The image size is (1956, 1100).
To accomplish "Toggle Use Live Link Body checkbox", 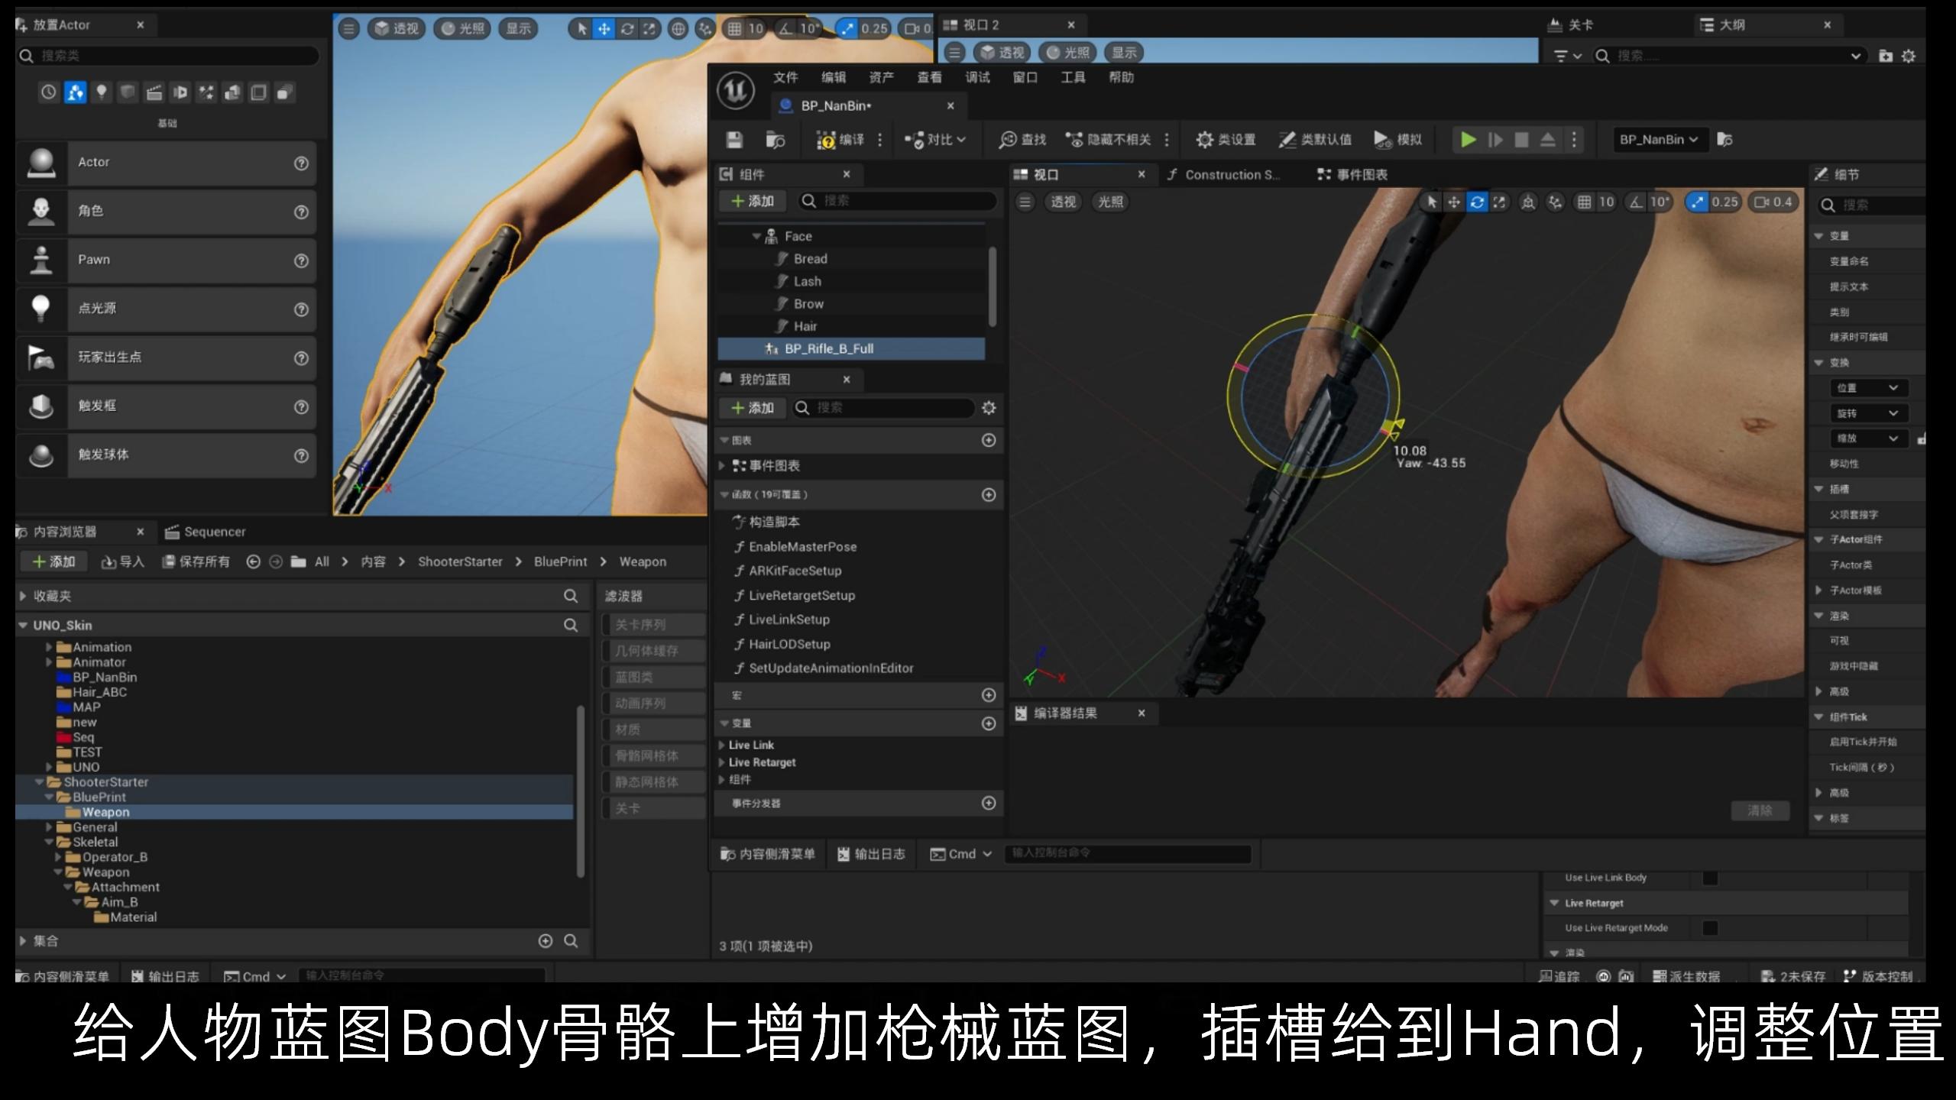I will tap(1710, 878).
